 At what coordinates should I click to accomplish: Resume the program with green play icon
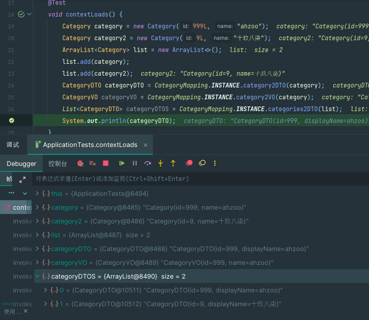click(122, 163)
